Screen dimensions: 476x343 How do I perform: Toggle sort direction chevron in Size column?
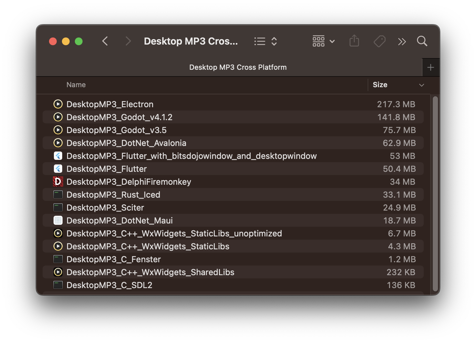point(421,85)
